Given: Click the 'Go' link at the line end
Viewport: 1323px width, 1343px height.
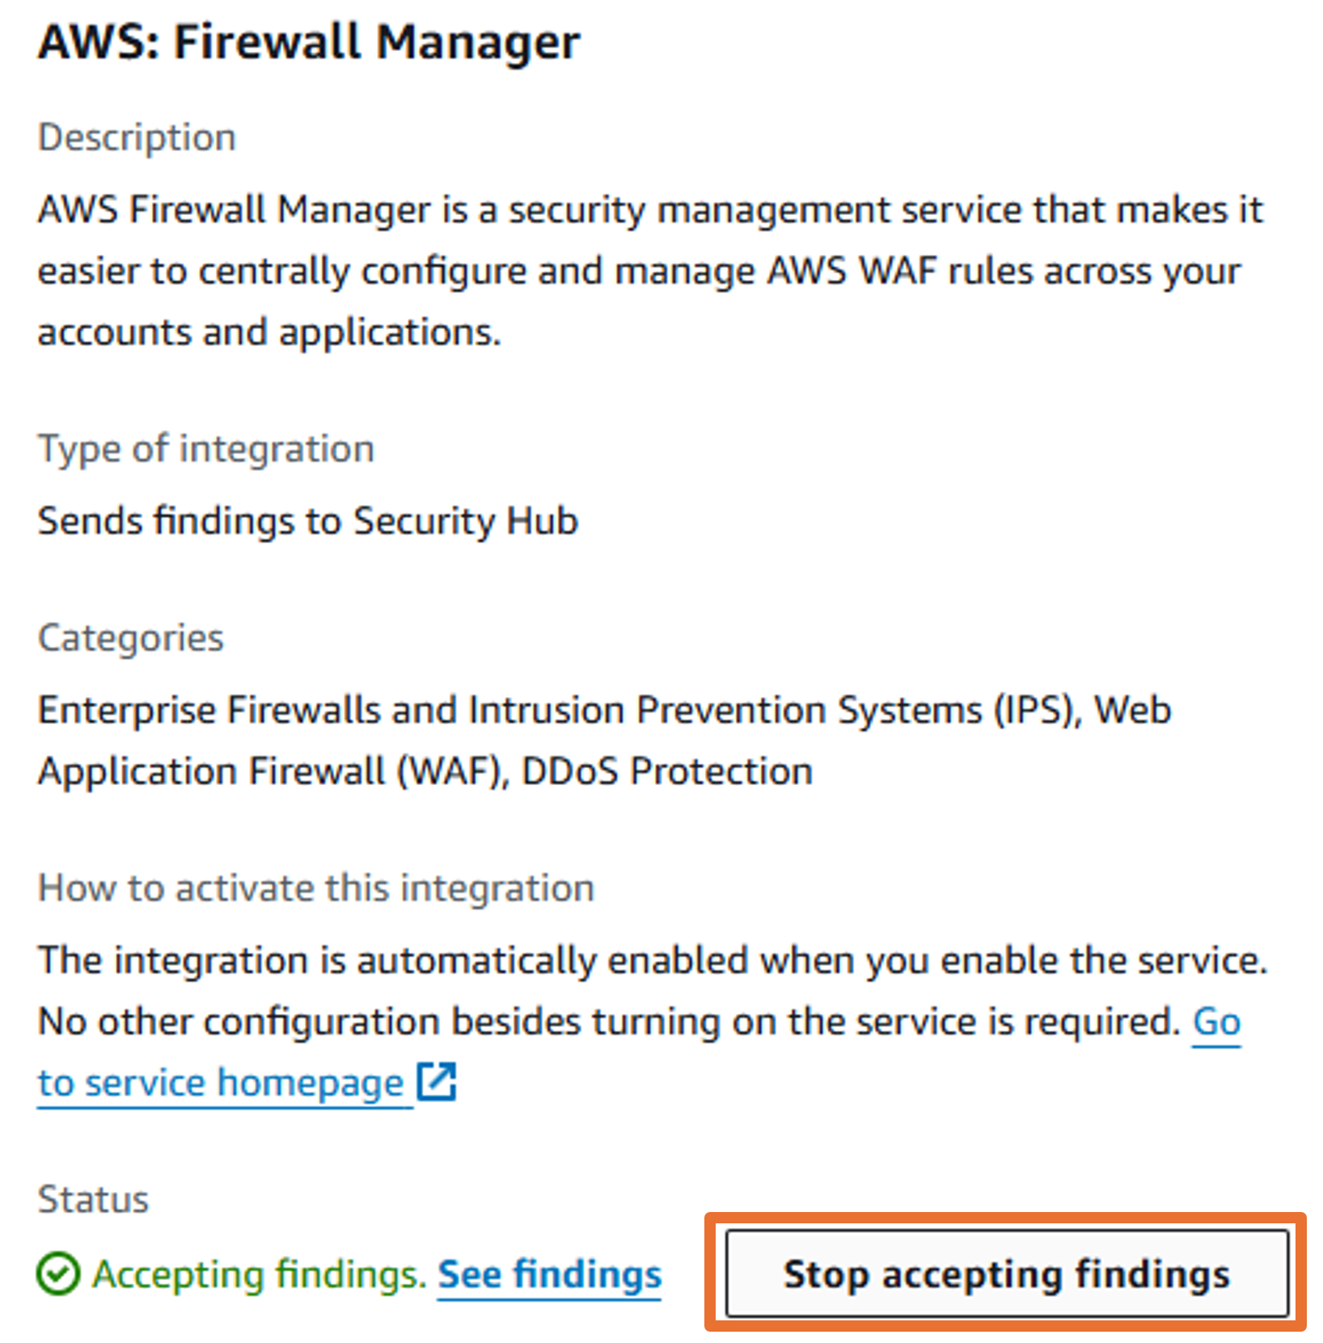Looking at the screenshot, I should (x=1217, y=1022).
